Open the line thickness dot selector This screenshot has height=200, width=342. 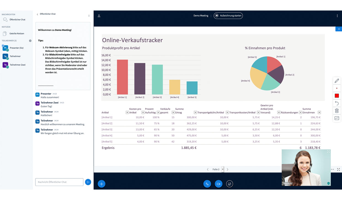pyautogui.click(x=336, y=88)
